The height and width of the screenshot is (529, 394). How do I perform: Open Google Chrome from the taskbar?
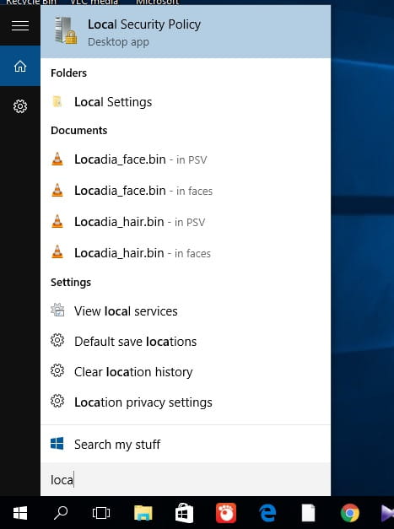click(x=350, y=513)
